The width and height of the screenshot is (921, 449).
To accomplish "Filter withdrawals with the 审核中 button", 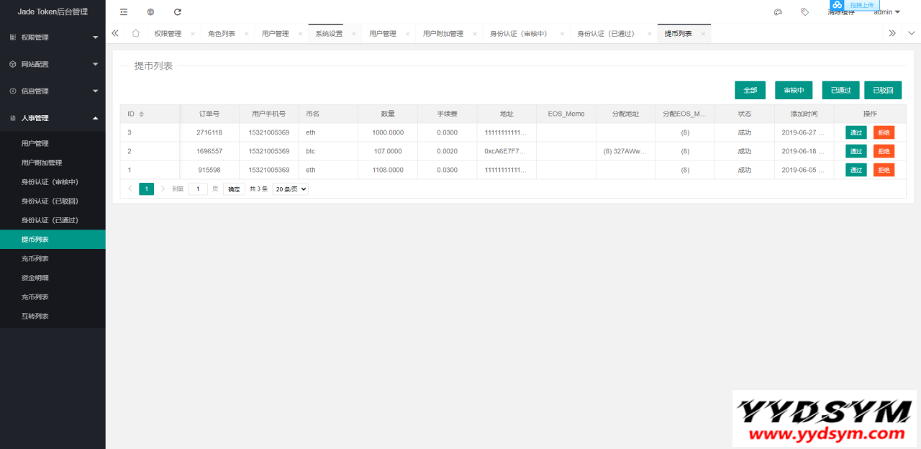I will [794, 90].
